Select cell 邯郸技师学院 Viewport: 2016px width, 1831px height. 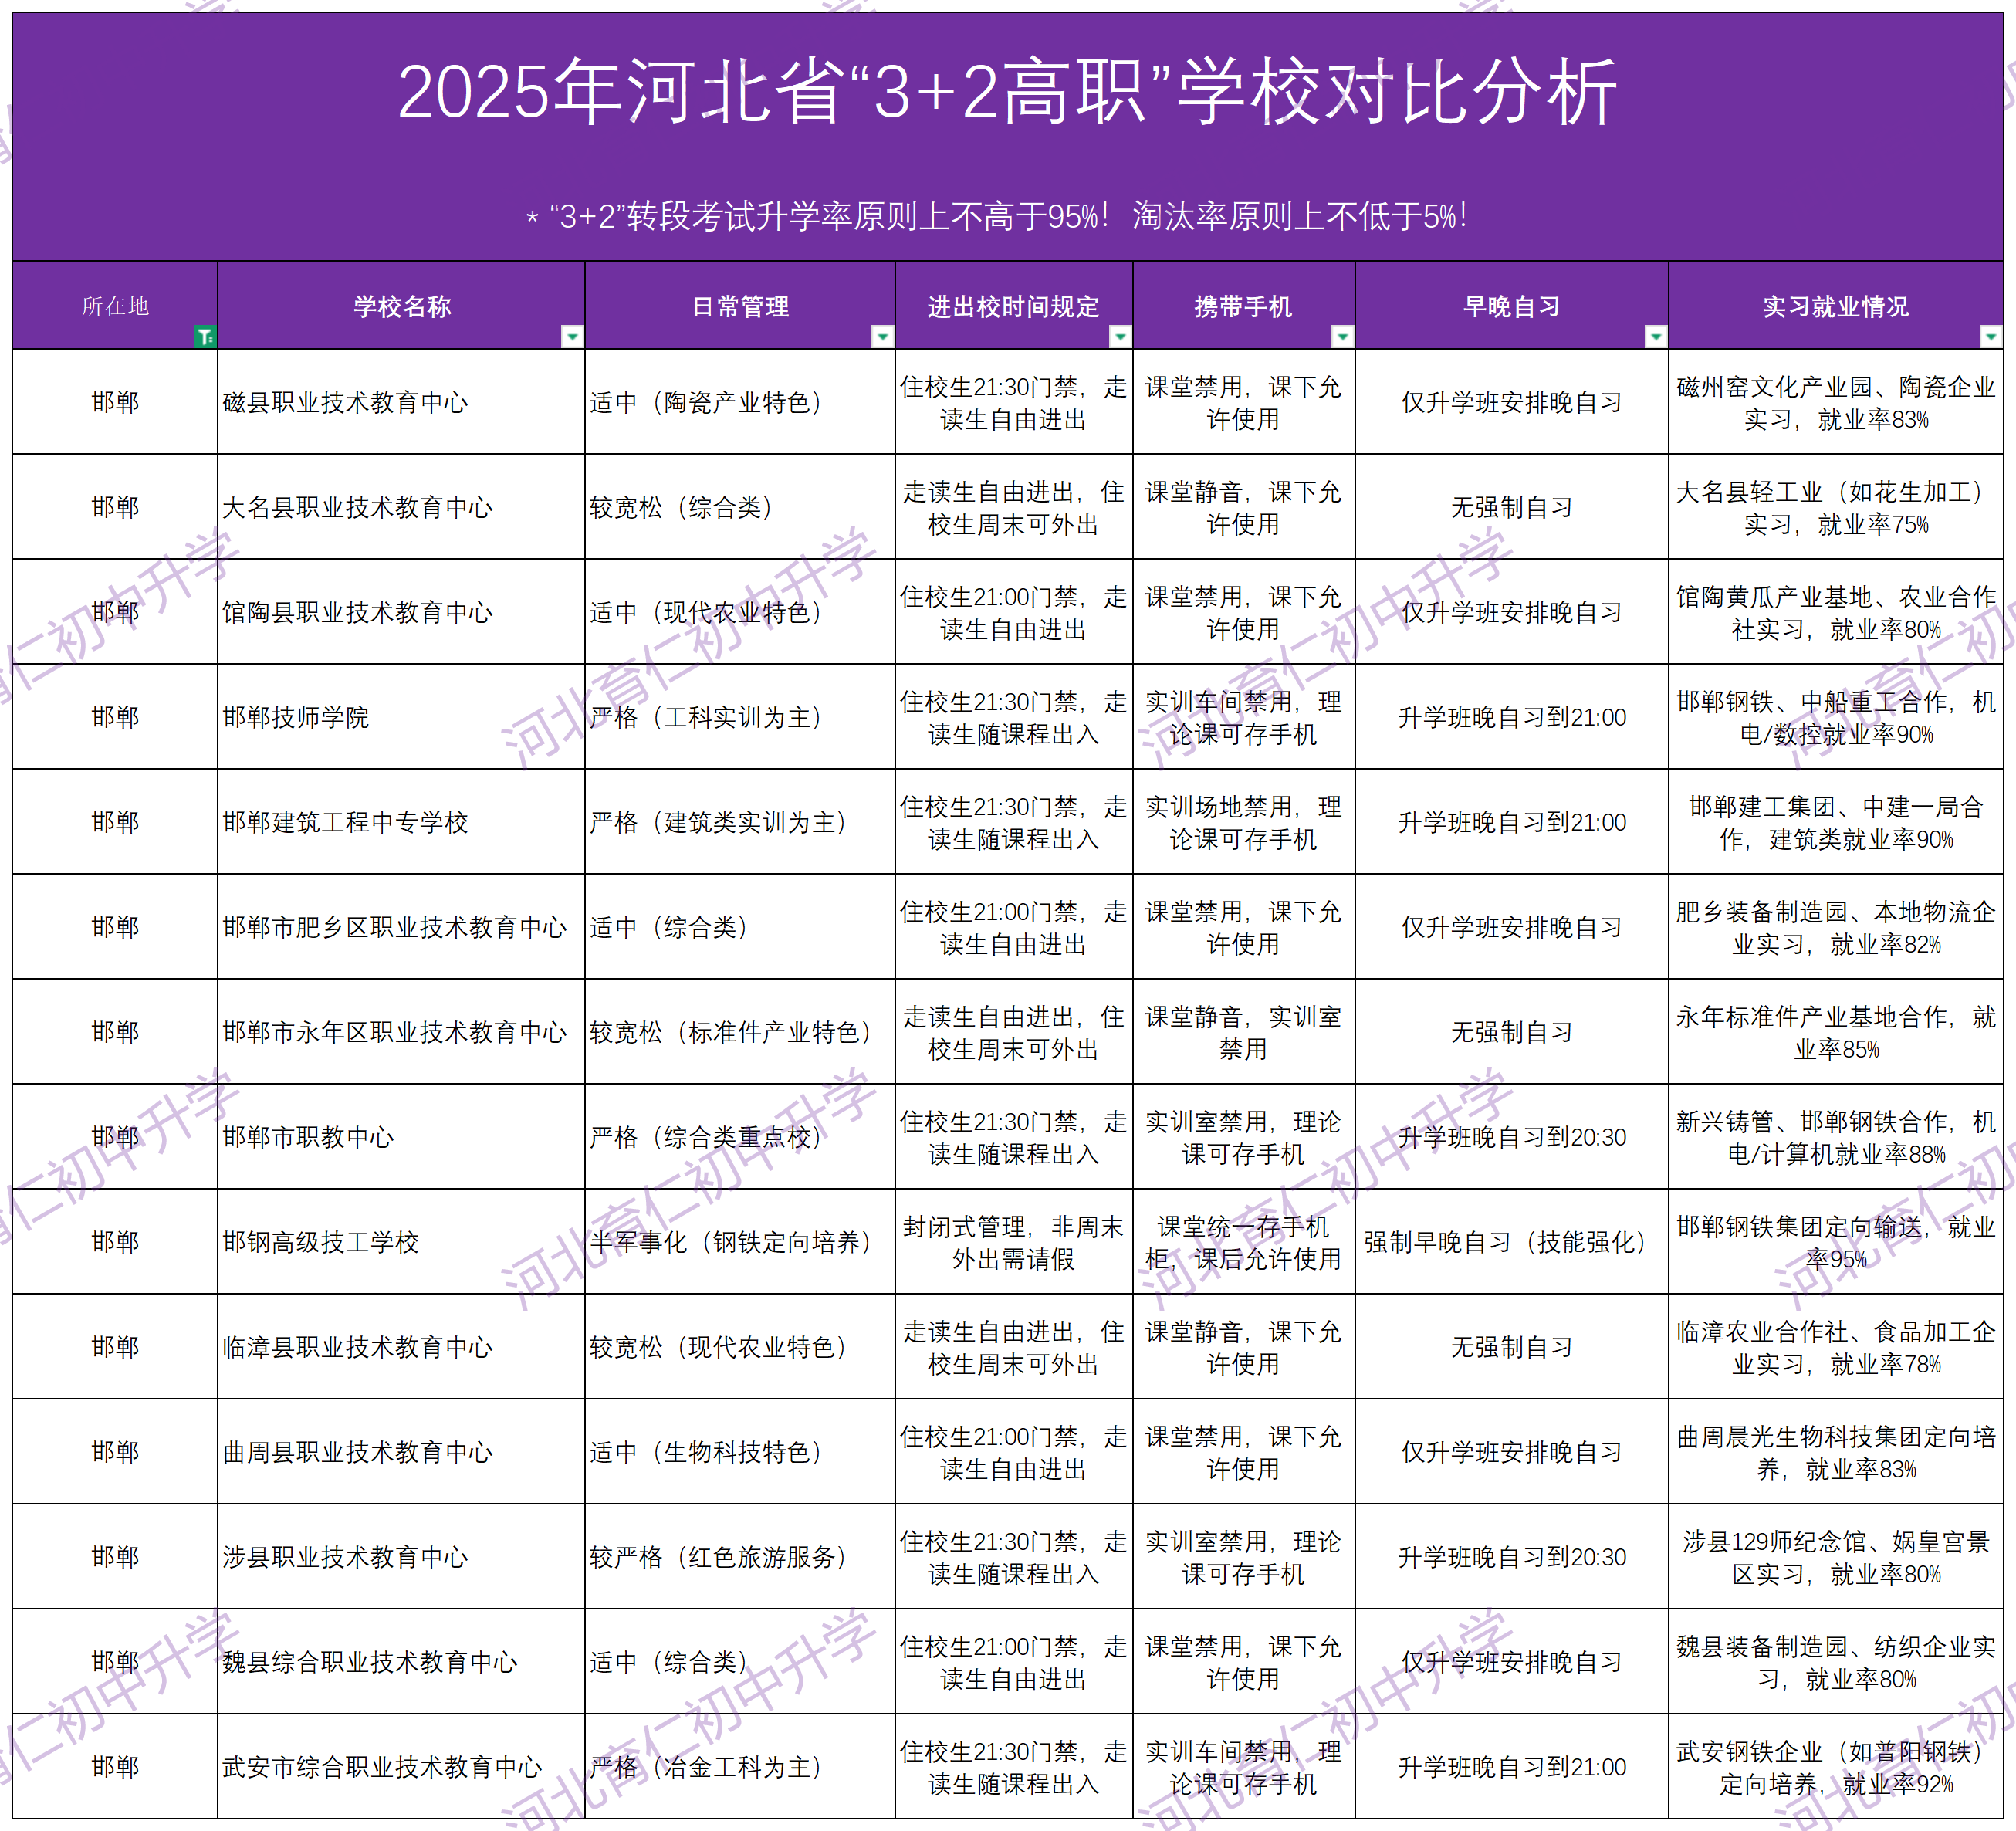point(401,717)
